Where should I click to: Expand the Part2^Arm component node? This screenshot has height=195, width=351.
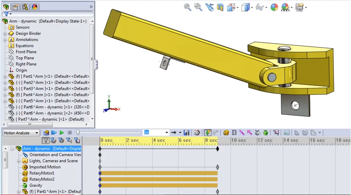5,83
